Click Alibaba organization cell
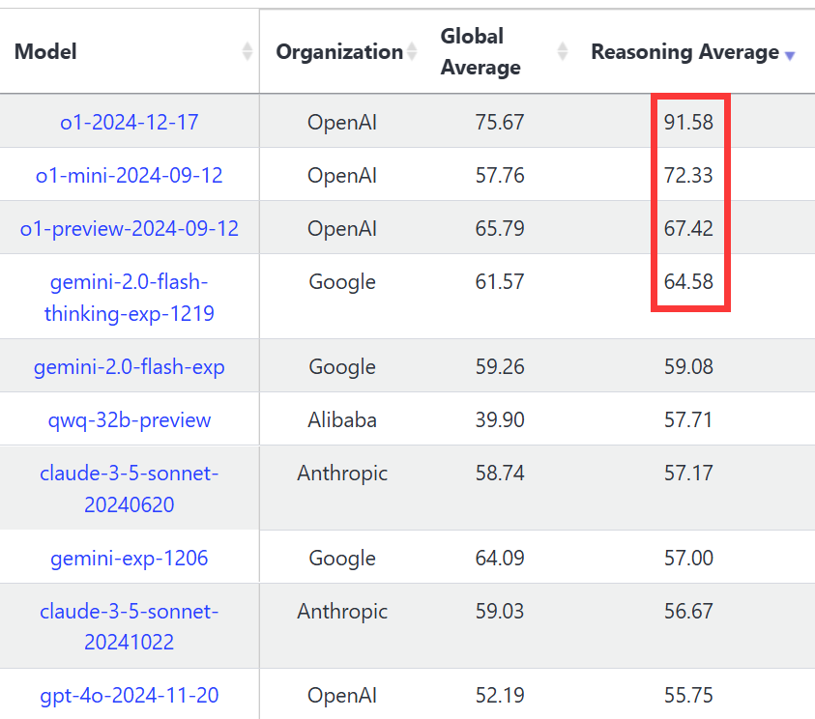815x719 pixels. pyautogui.click(x=342, y=419)
